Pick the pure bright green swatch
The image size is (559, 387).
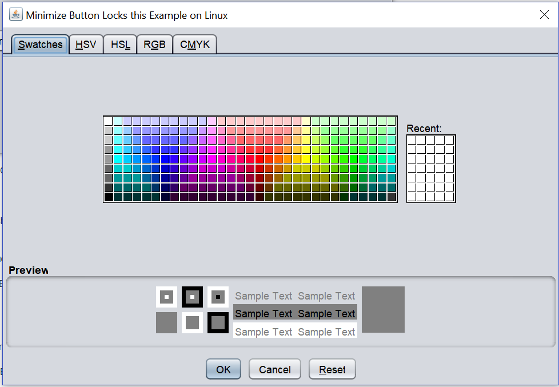point(354,159)
